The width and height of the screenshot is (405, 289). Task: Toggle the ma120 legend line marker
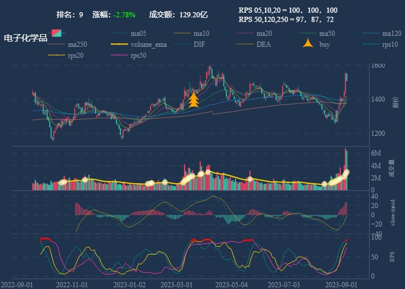point(371,33)
